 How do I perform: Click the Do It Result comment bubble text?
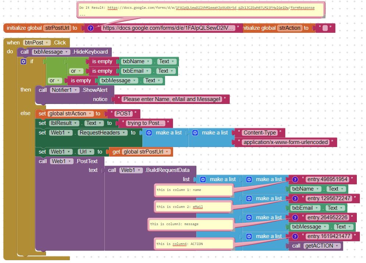(197, 8)
